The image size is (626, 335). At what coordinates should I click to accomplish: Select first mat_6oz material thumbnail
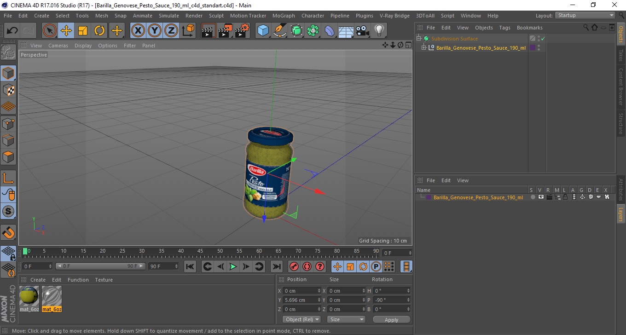tap(29, 295)
